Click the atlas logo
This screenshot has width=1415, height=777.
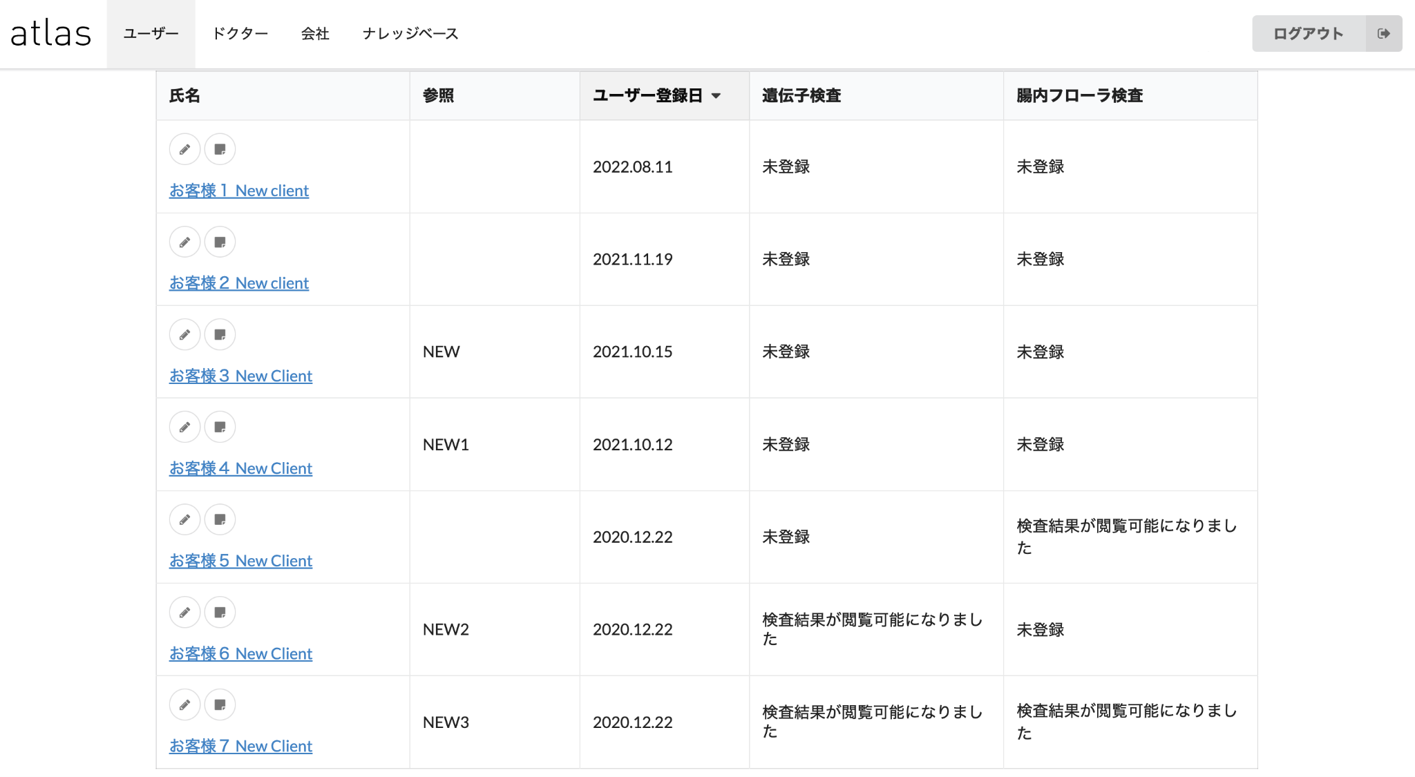[x=50, y=33]
